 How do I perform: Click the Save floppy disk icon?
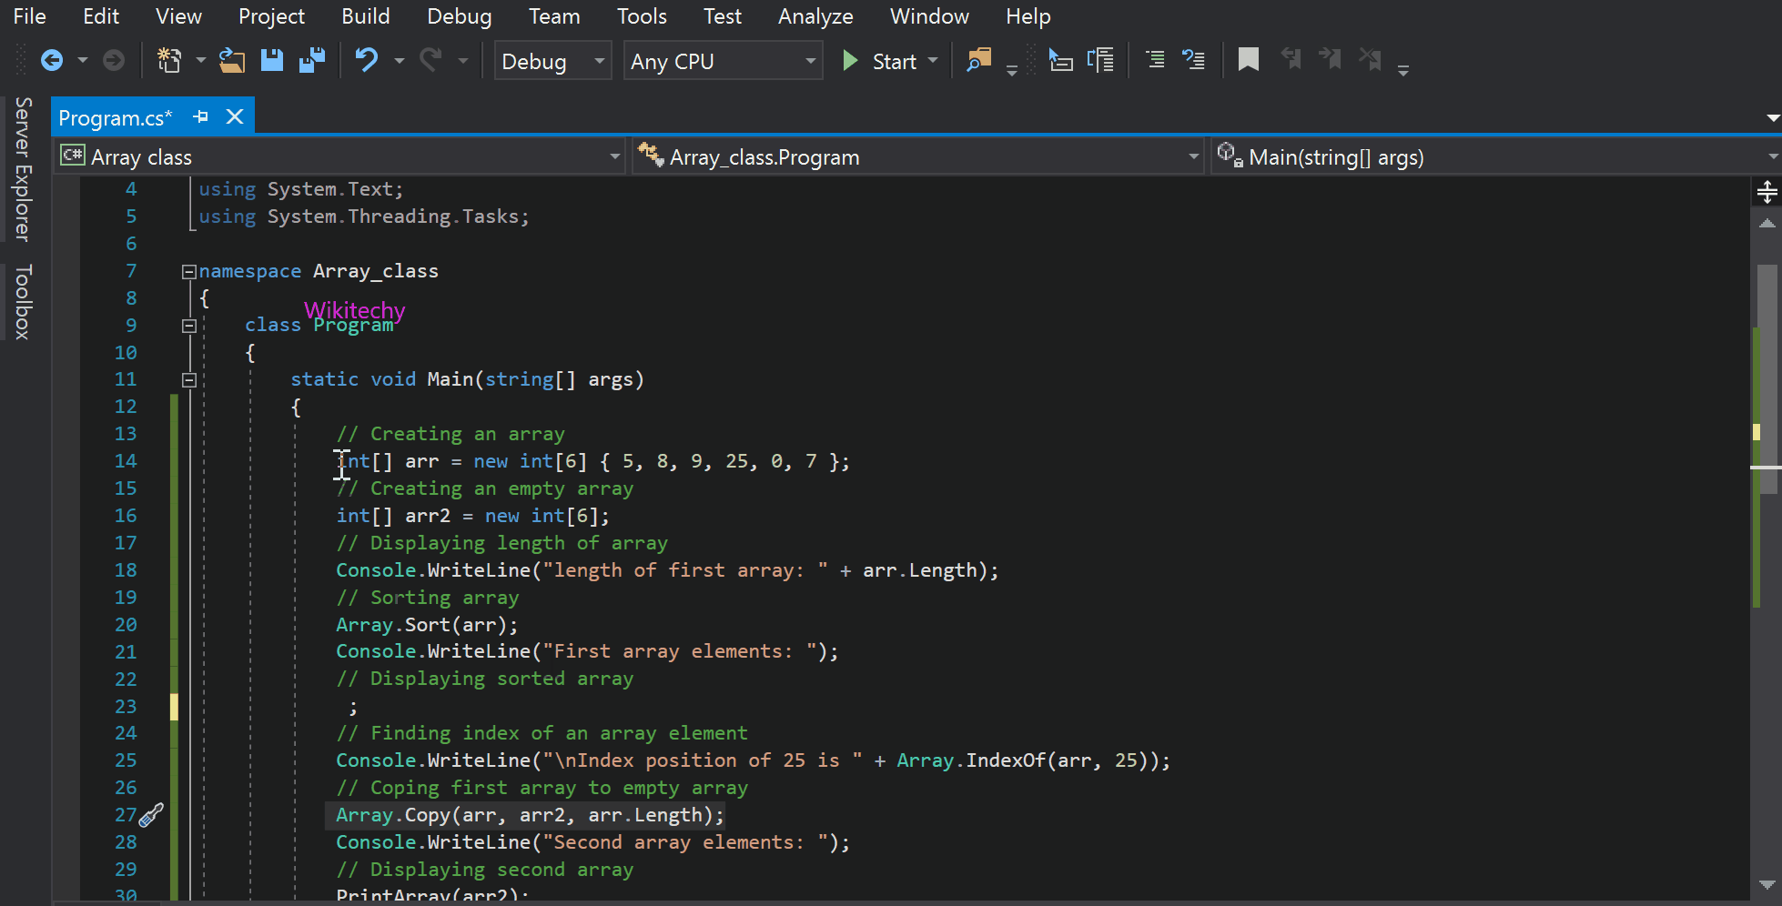(x=271, y=61)
